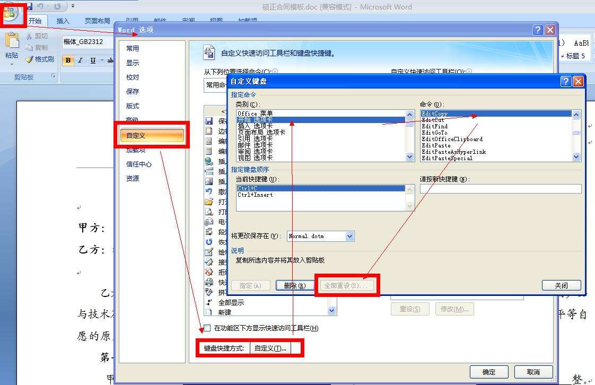Click the 命令 list scrollbar down arrow
Image resolution: width=595 pixels, height=385 pixels.
coord(576,156)
